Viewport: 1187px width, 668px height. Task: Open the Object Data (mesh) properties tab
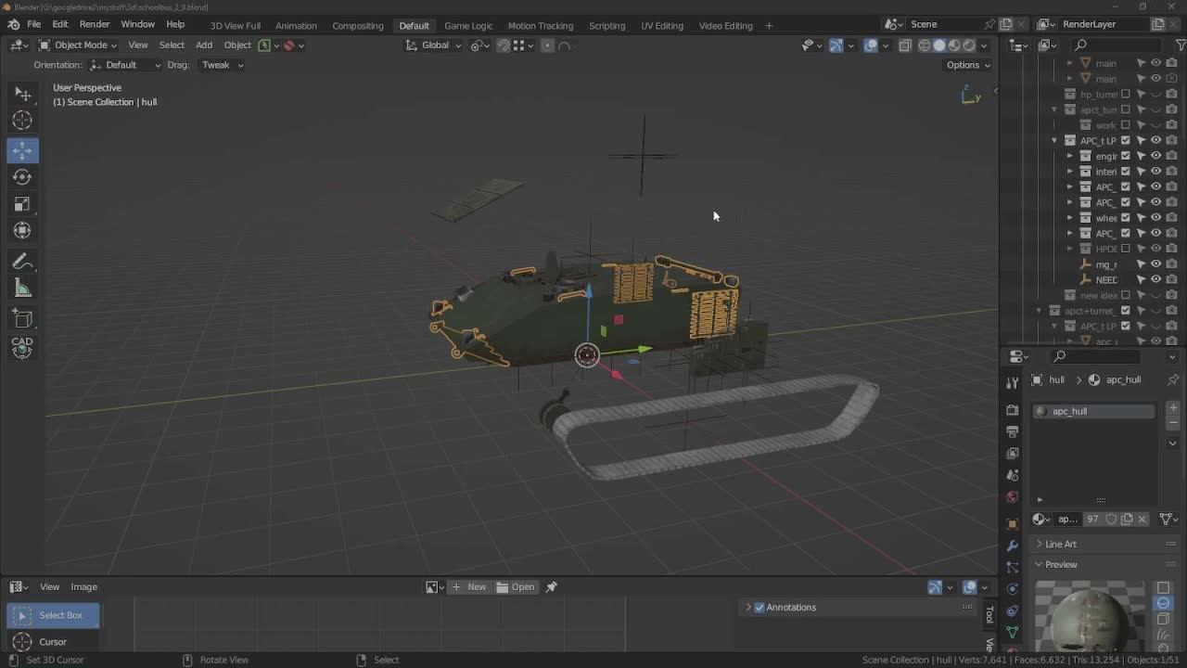(1012, 633)
